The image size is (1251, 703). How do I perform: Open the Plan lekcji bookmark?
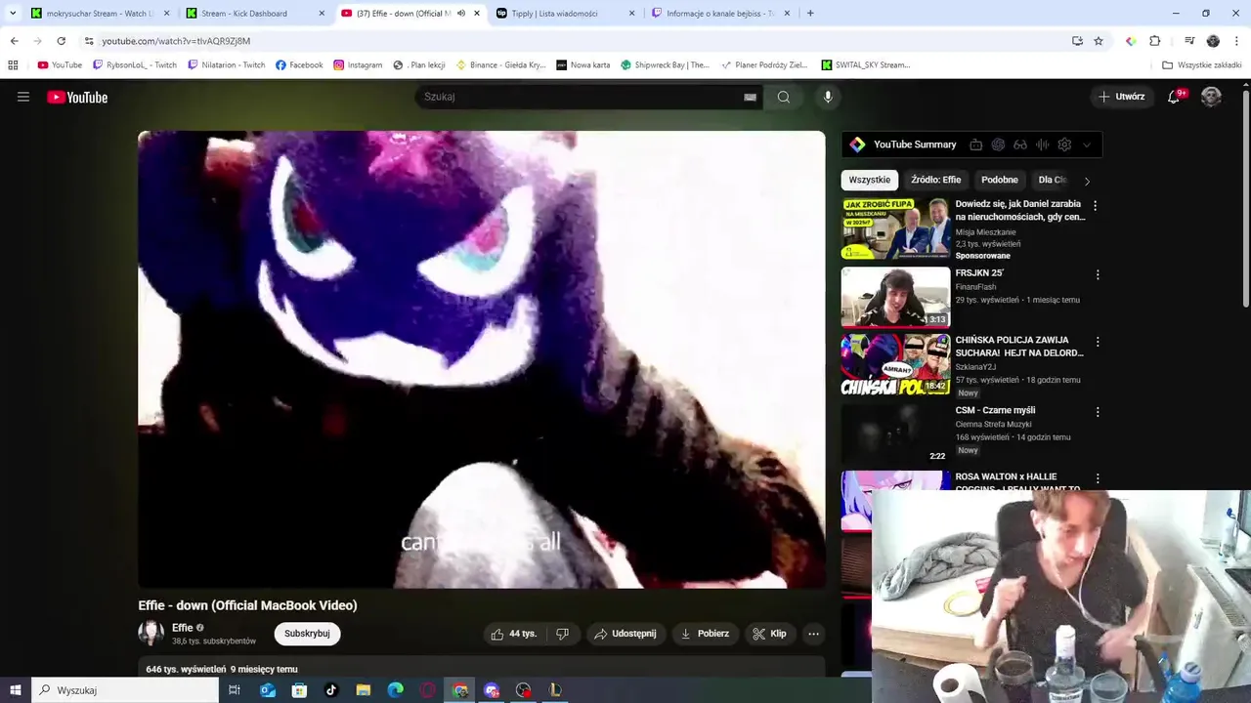tap(419, 65)
